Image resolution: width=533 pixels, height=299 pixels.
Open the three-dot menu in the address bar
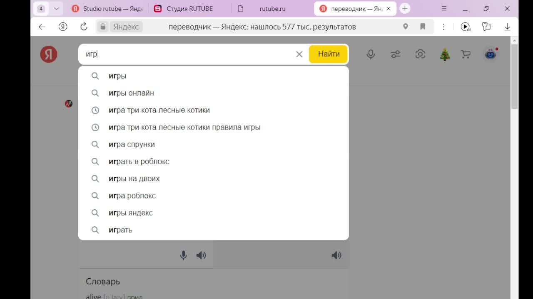coord(443,27)
